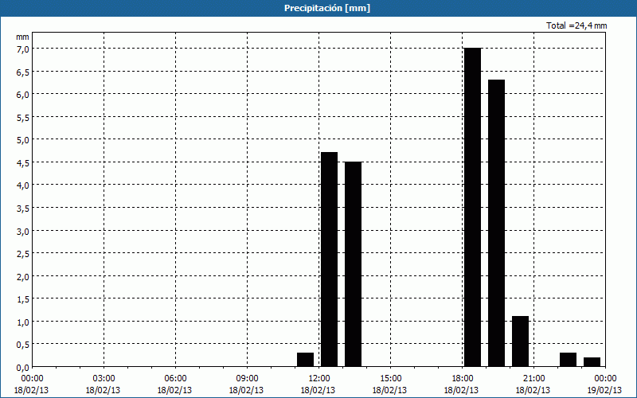Select the tallest bar reaching 7,0 mm
The image size is (637, 398).
(472, 208)
